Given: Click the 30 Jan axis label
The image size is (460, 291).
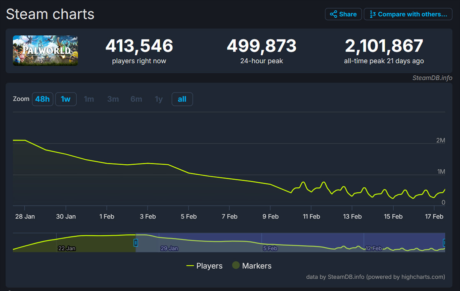Looking at the screenshot, I should (x=66, y=217).
